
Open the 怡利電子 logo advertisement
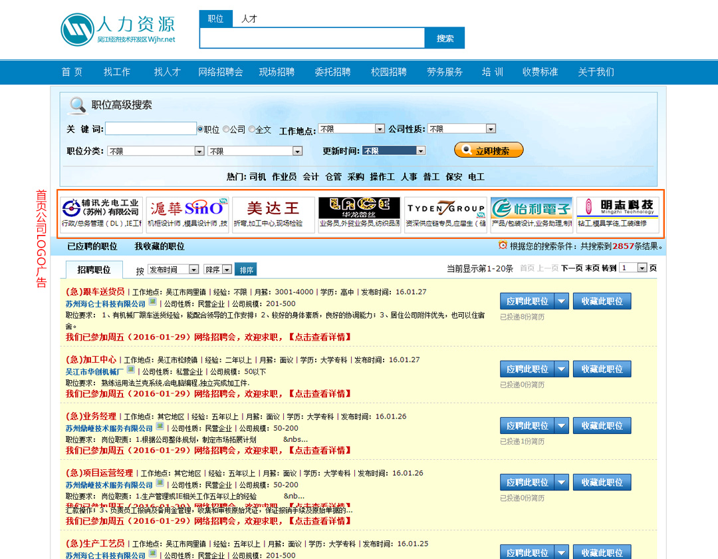point(531,214)
